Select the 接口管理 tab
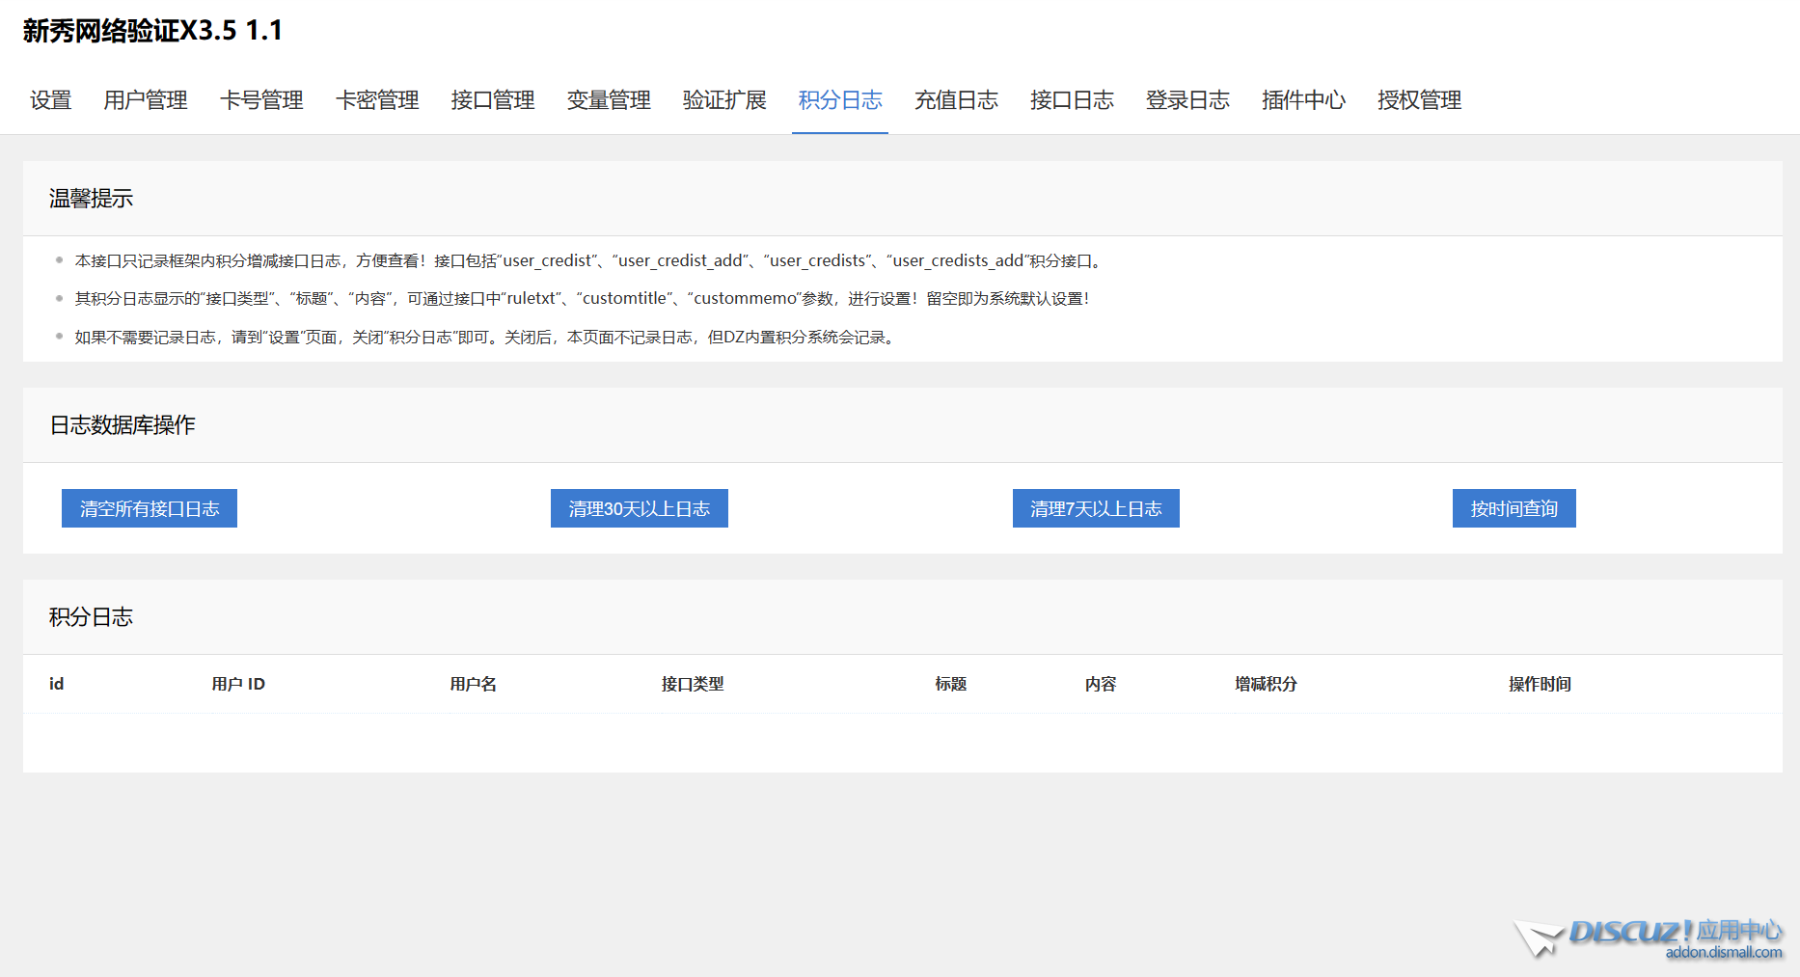 [x=493, y=100]
